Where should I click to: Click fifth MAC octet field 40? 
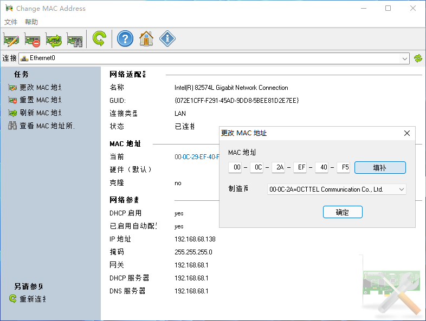[x=322, y=167]
